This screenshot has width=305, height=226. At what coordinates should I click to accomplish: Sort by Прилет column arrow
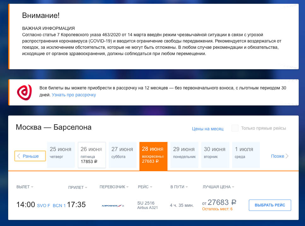point(86,188)
